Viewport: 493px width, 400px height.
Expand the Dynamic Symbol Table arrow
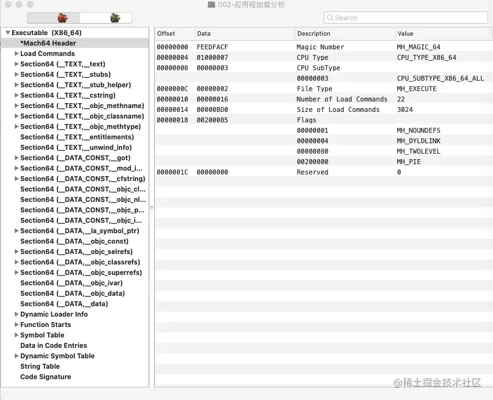point(16,356)
